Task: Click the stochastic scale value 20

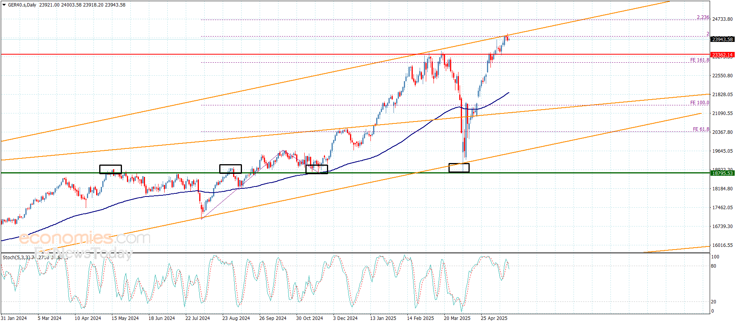Action: [714, 302]
